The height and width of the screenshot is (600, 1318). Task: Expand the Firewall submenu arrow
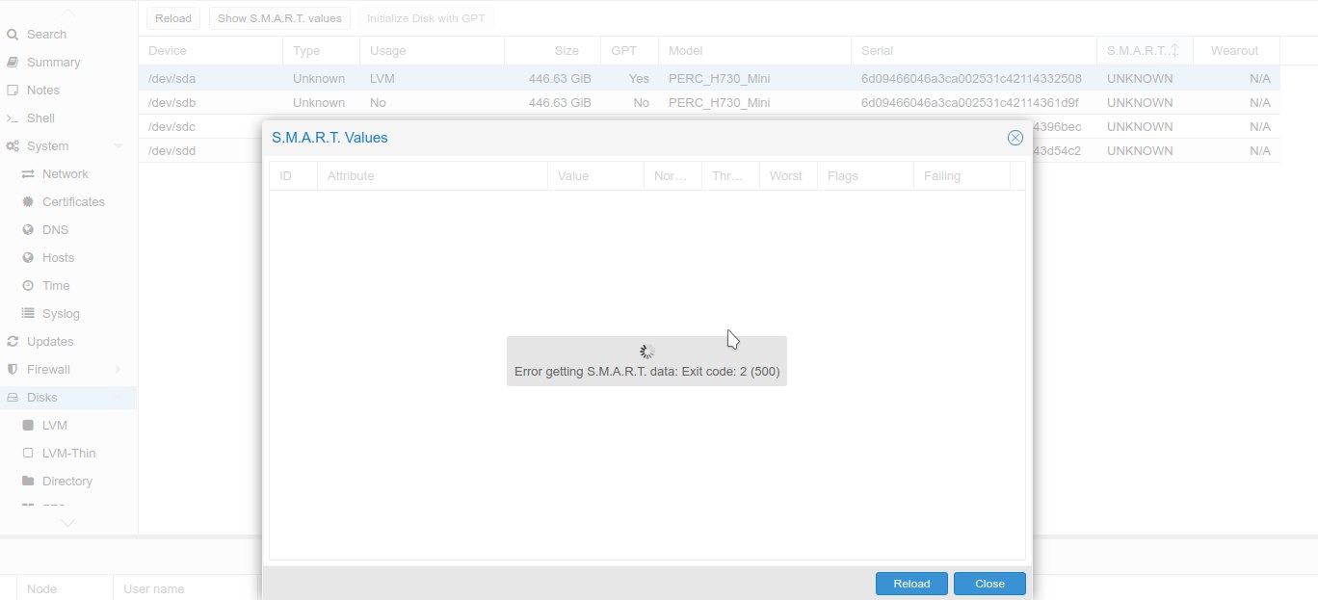pos(119,370)
